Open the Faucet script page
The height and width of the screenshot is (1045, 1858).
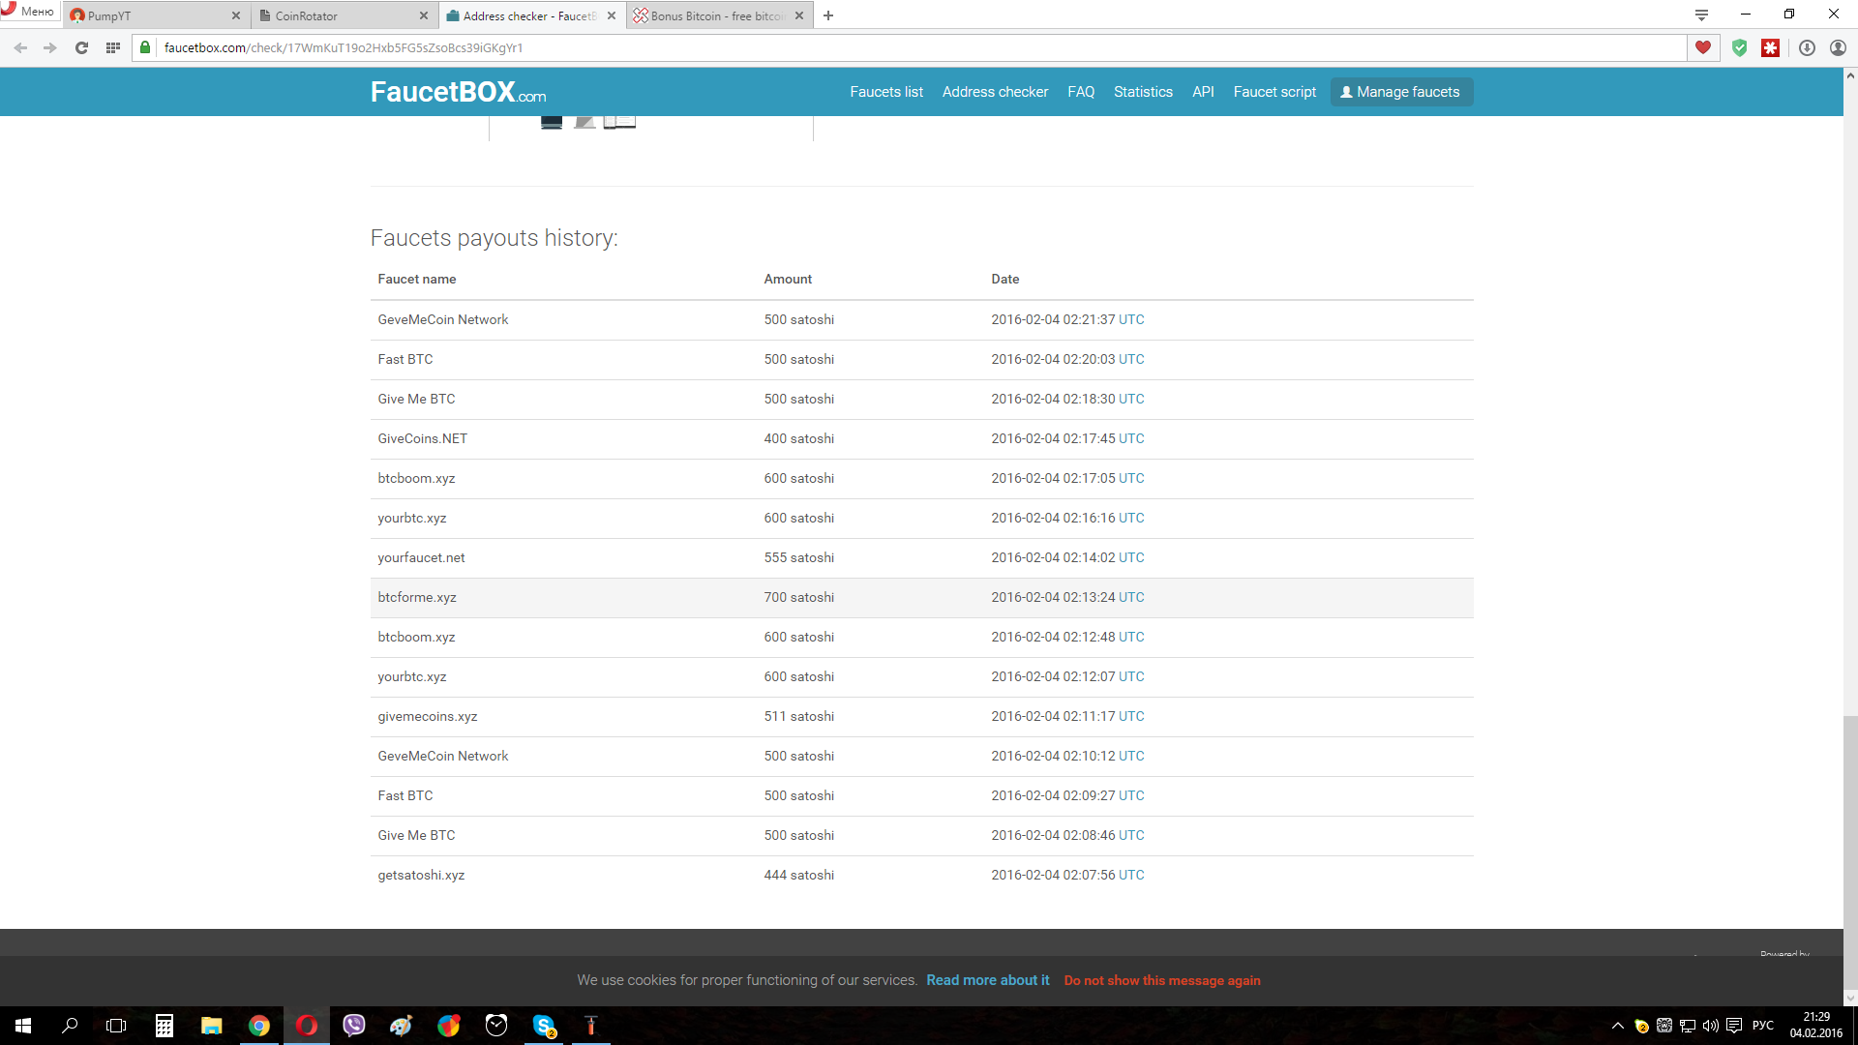pyautogui.click(x=1274, y=92)
